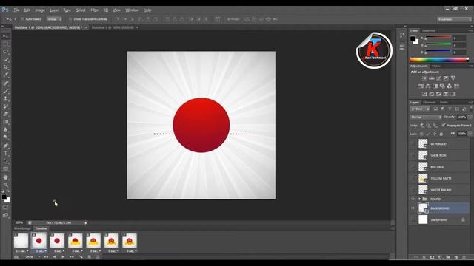Open layer Fill slider dropdown
Viewport: 474px width, 266px height.
click(470, 134)
